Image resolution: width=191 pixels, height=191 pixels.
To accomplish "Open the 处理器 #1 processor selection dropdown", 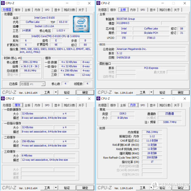I will tap(32, 84).
